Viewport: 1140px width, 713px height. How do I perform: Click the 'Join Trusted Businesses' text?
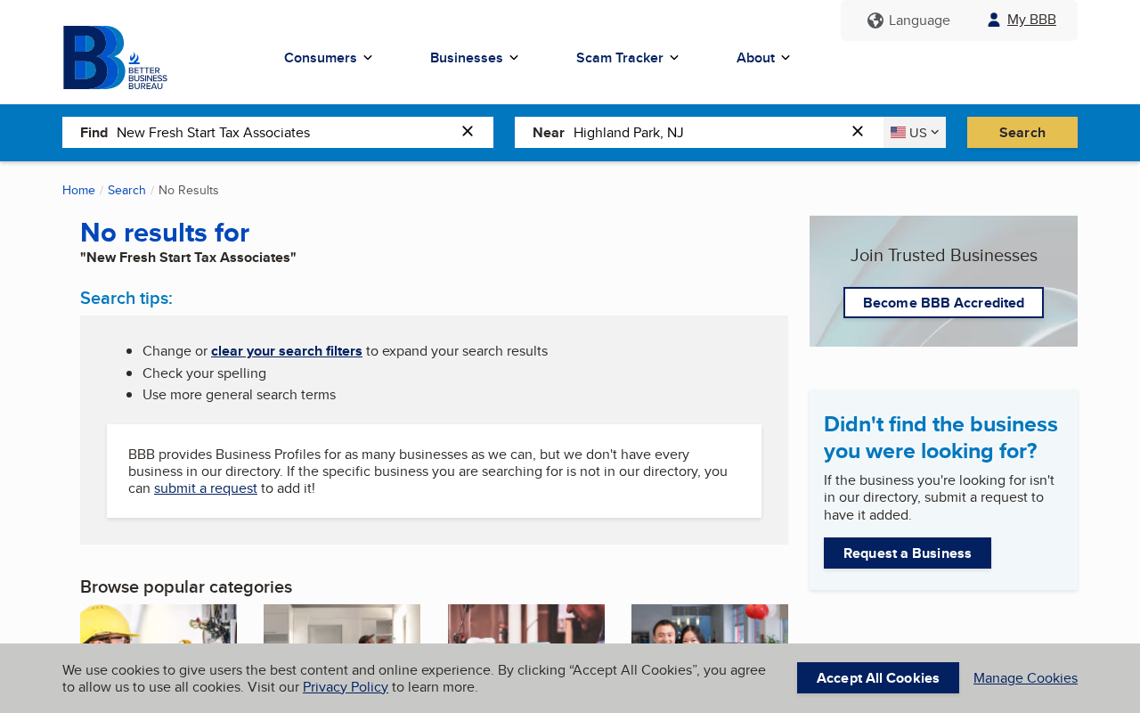click(944, 256)
